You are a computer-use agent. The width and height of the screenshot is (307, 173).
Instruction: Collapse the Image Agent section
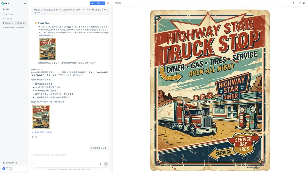pyautogui.click(x=53, y=23)
